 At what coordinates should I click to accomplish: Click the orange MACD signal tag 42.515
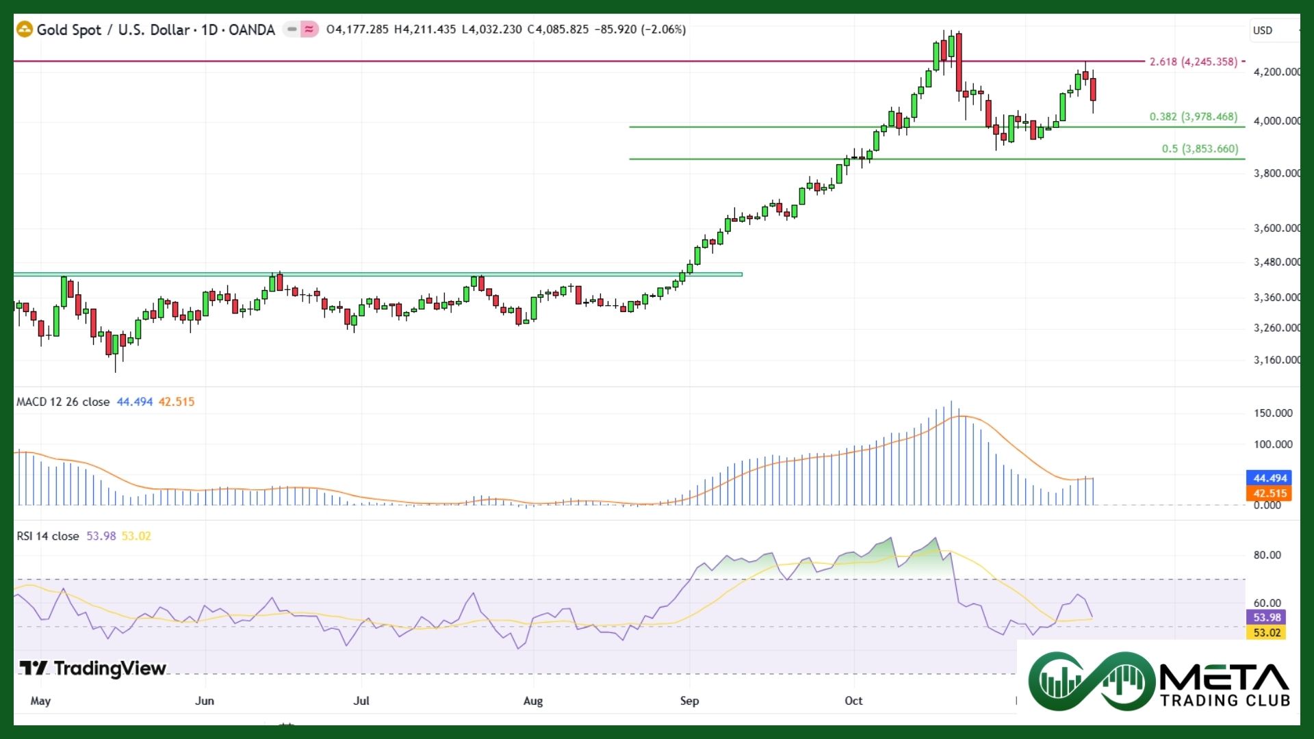(x=1270, y=493)
